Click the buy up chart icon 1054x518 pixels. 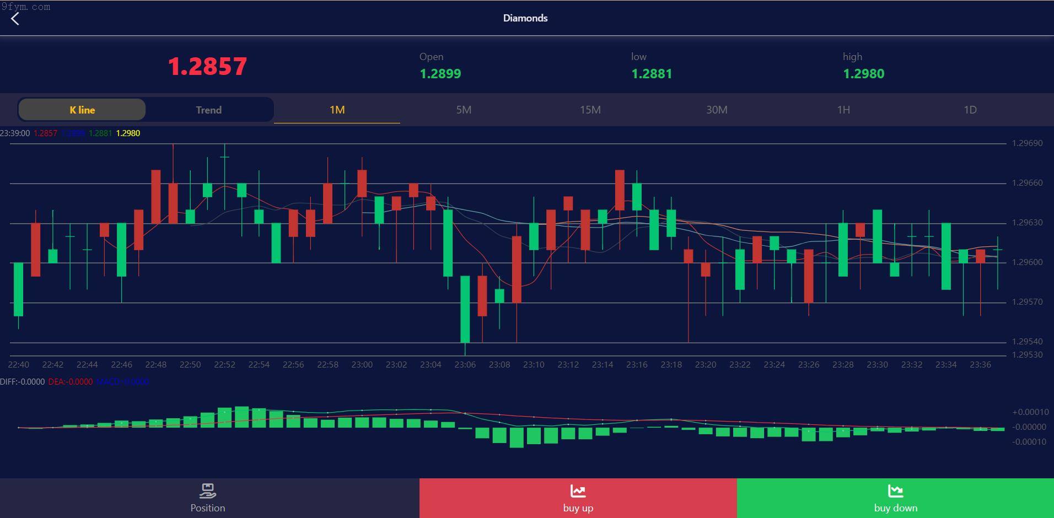pos(578,490)
